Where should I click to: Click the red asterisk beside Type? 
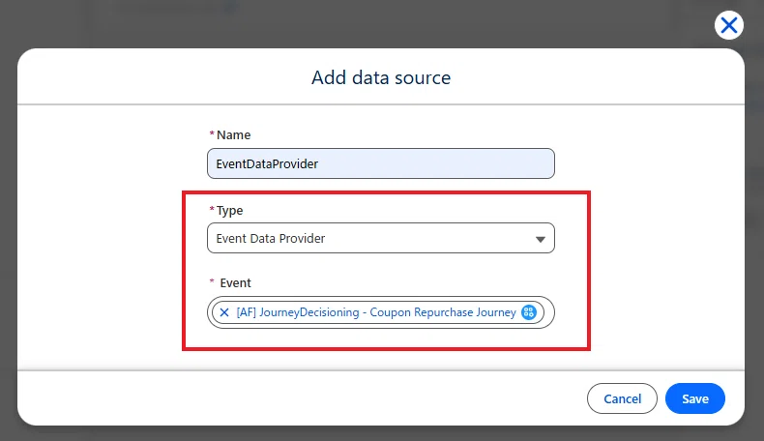[x=212, y=209]
